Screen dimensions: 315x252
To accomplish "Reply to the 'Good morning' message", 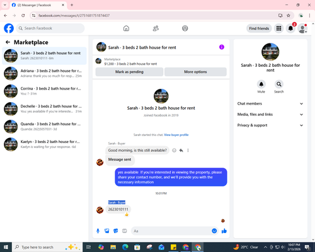I will point(181,151).
